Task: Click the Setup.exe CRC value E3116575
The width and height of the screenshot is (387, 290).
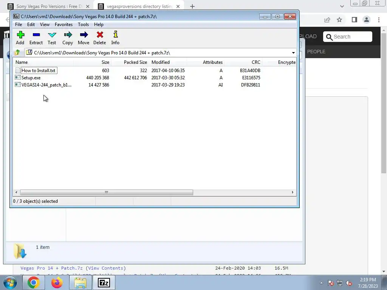Action: click(251, 78)
